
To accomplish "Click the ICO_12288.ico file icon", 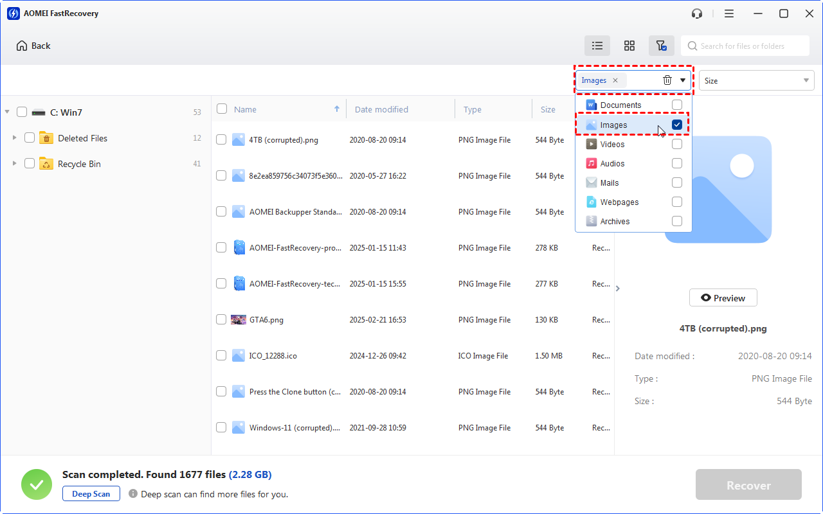I will [239, 355].
